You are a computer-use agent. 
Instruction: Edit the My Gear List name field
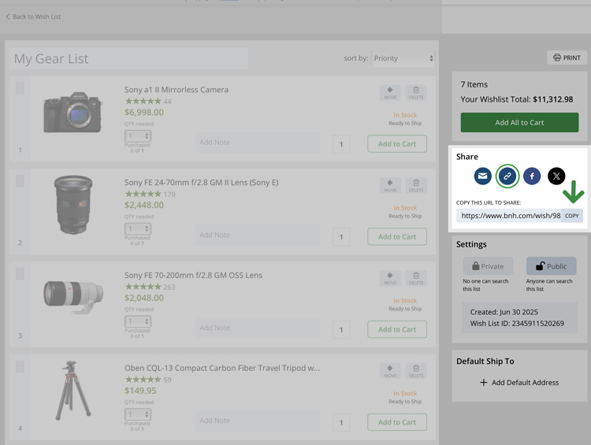coord(128,58)
